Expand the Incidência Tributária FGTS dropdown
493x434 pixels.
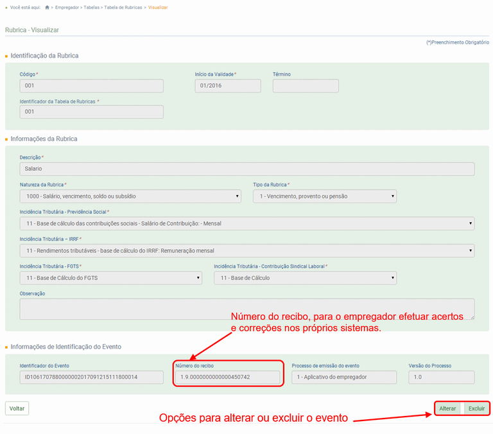point(110,278)
